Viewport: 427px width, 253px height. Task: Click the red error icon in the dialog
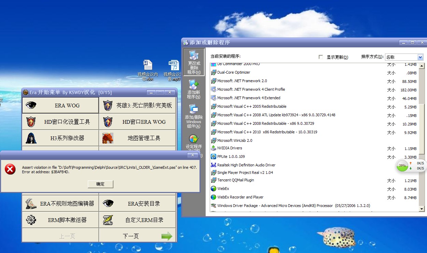[x=10, y=169]
